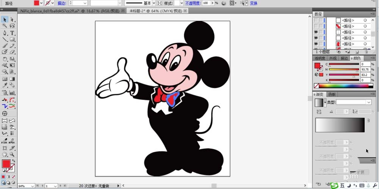The image size is (379, 189).
Task: Show the hidden second path layer
Action: pyautogui.click(x=316, y=26)
